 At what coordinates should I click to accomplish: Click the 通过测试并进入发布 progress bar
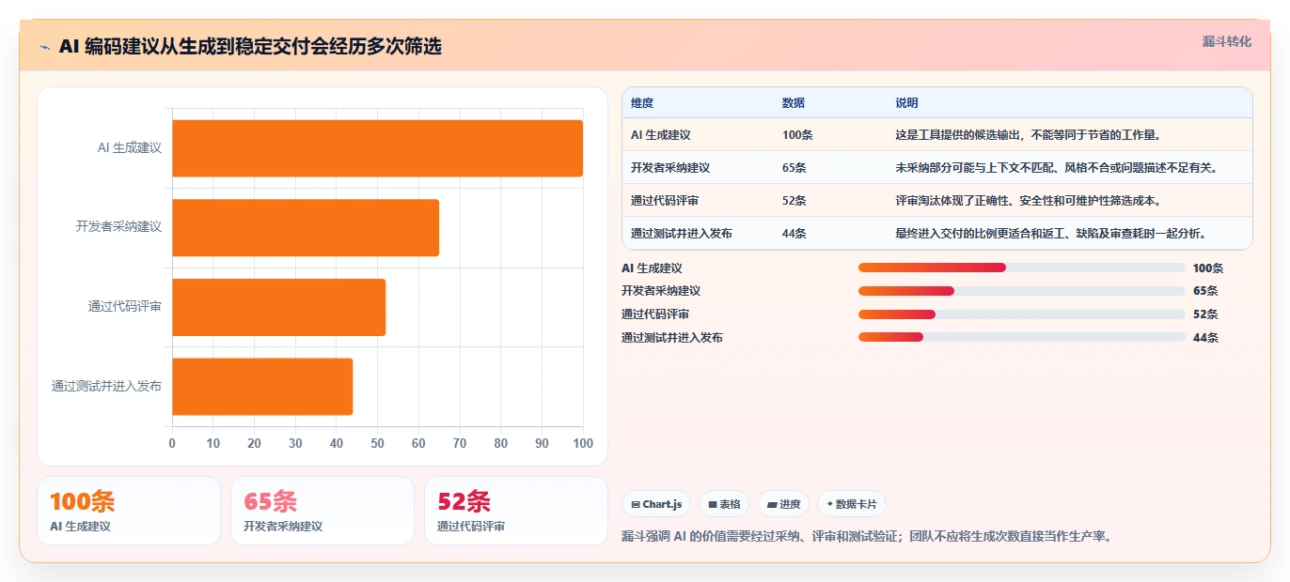1021,337
